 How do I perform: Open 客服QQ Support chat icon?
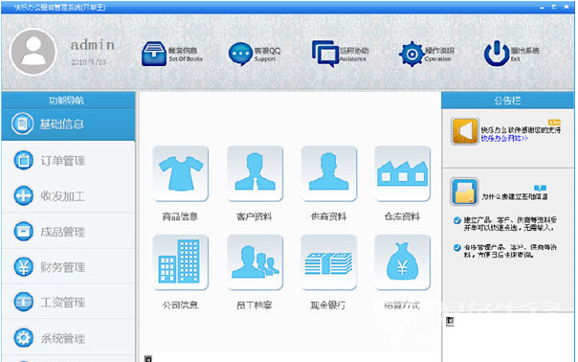[240, 55]
